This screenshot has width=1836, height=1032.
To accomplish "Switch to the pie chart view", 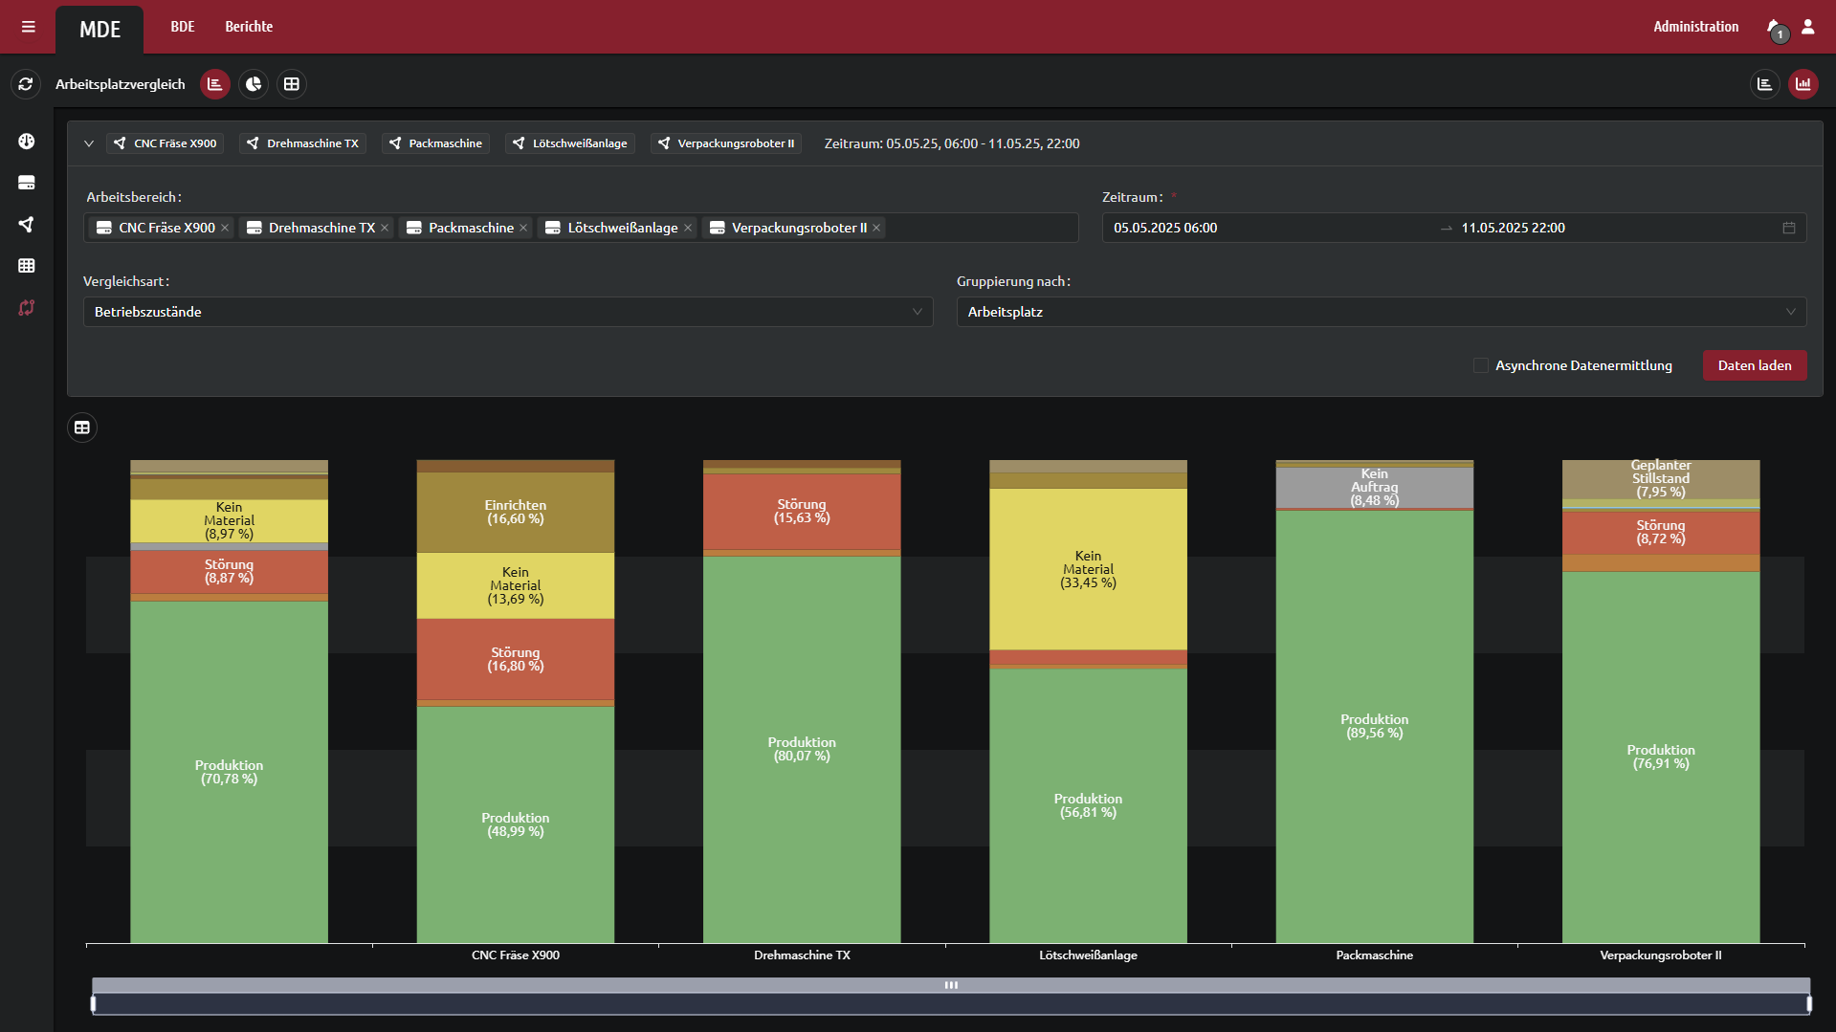I will click(254, 84).
